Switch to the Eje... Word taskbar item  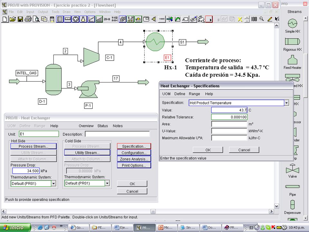(x=122, y=227)
